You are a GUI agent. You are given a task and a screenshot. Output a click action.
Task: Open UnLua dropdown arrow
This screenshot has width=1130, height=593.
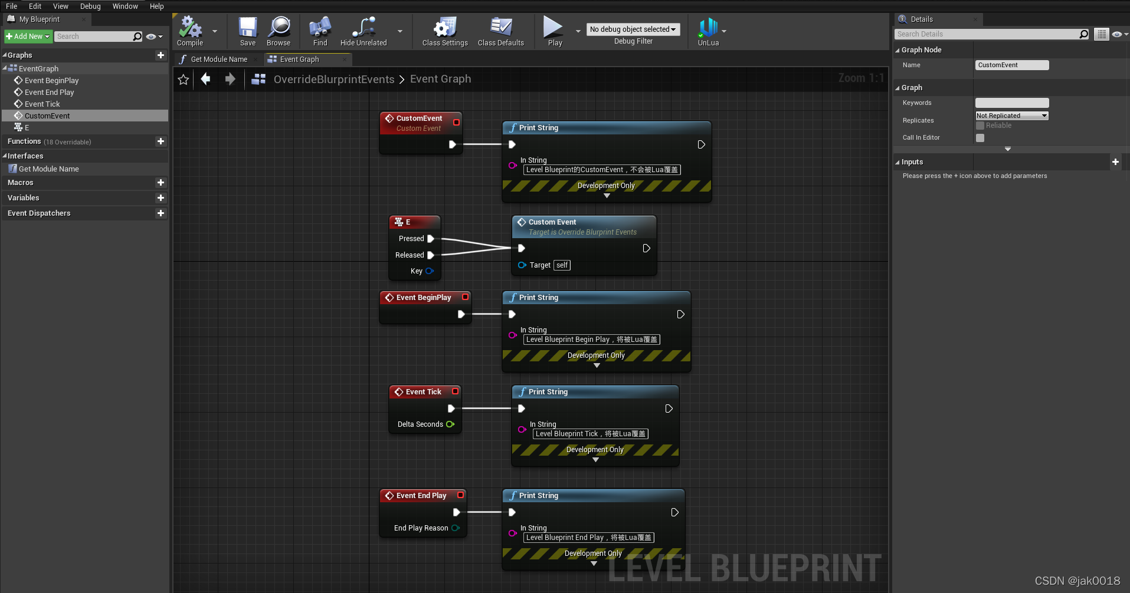(x=724, y=31)
